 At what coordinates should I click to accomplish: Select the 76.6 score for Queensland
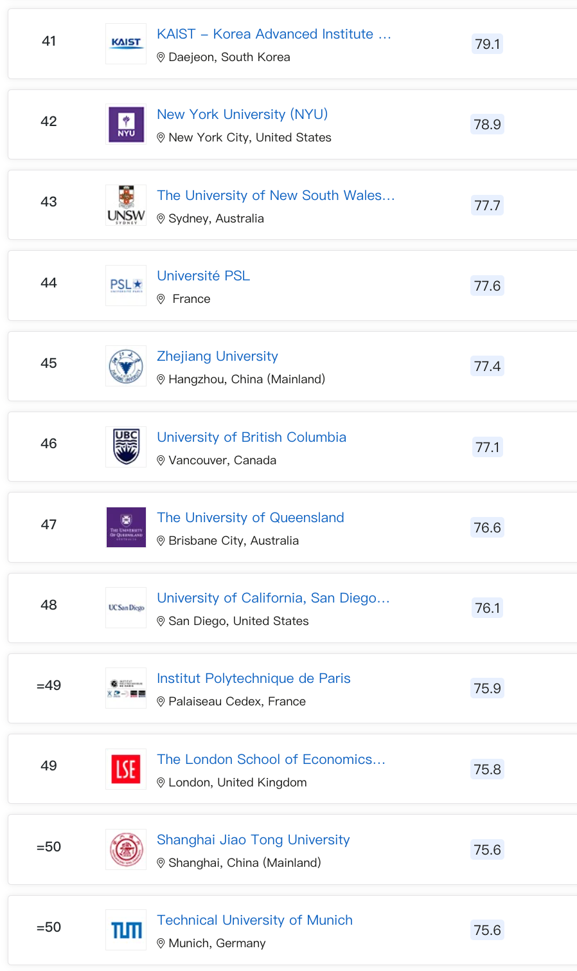[x=487, y=527]
